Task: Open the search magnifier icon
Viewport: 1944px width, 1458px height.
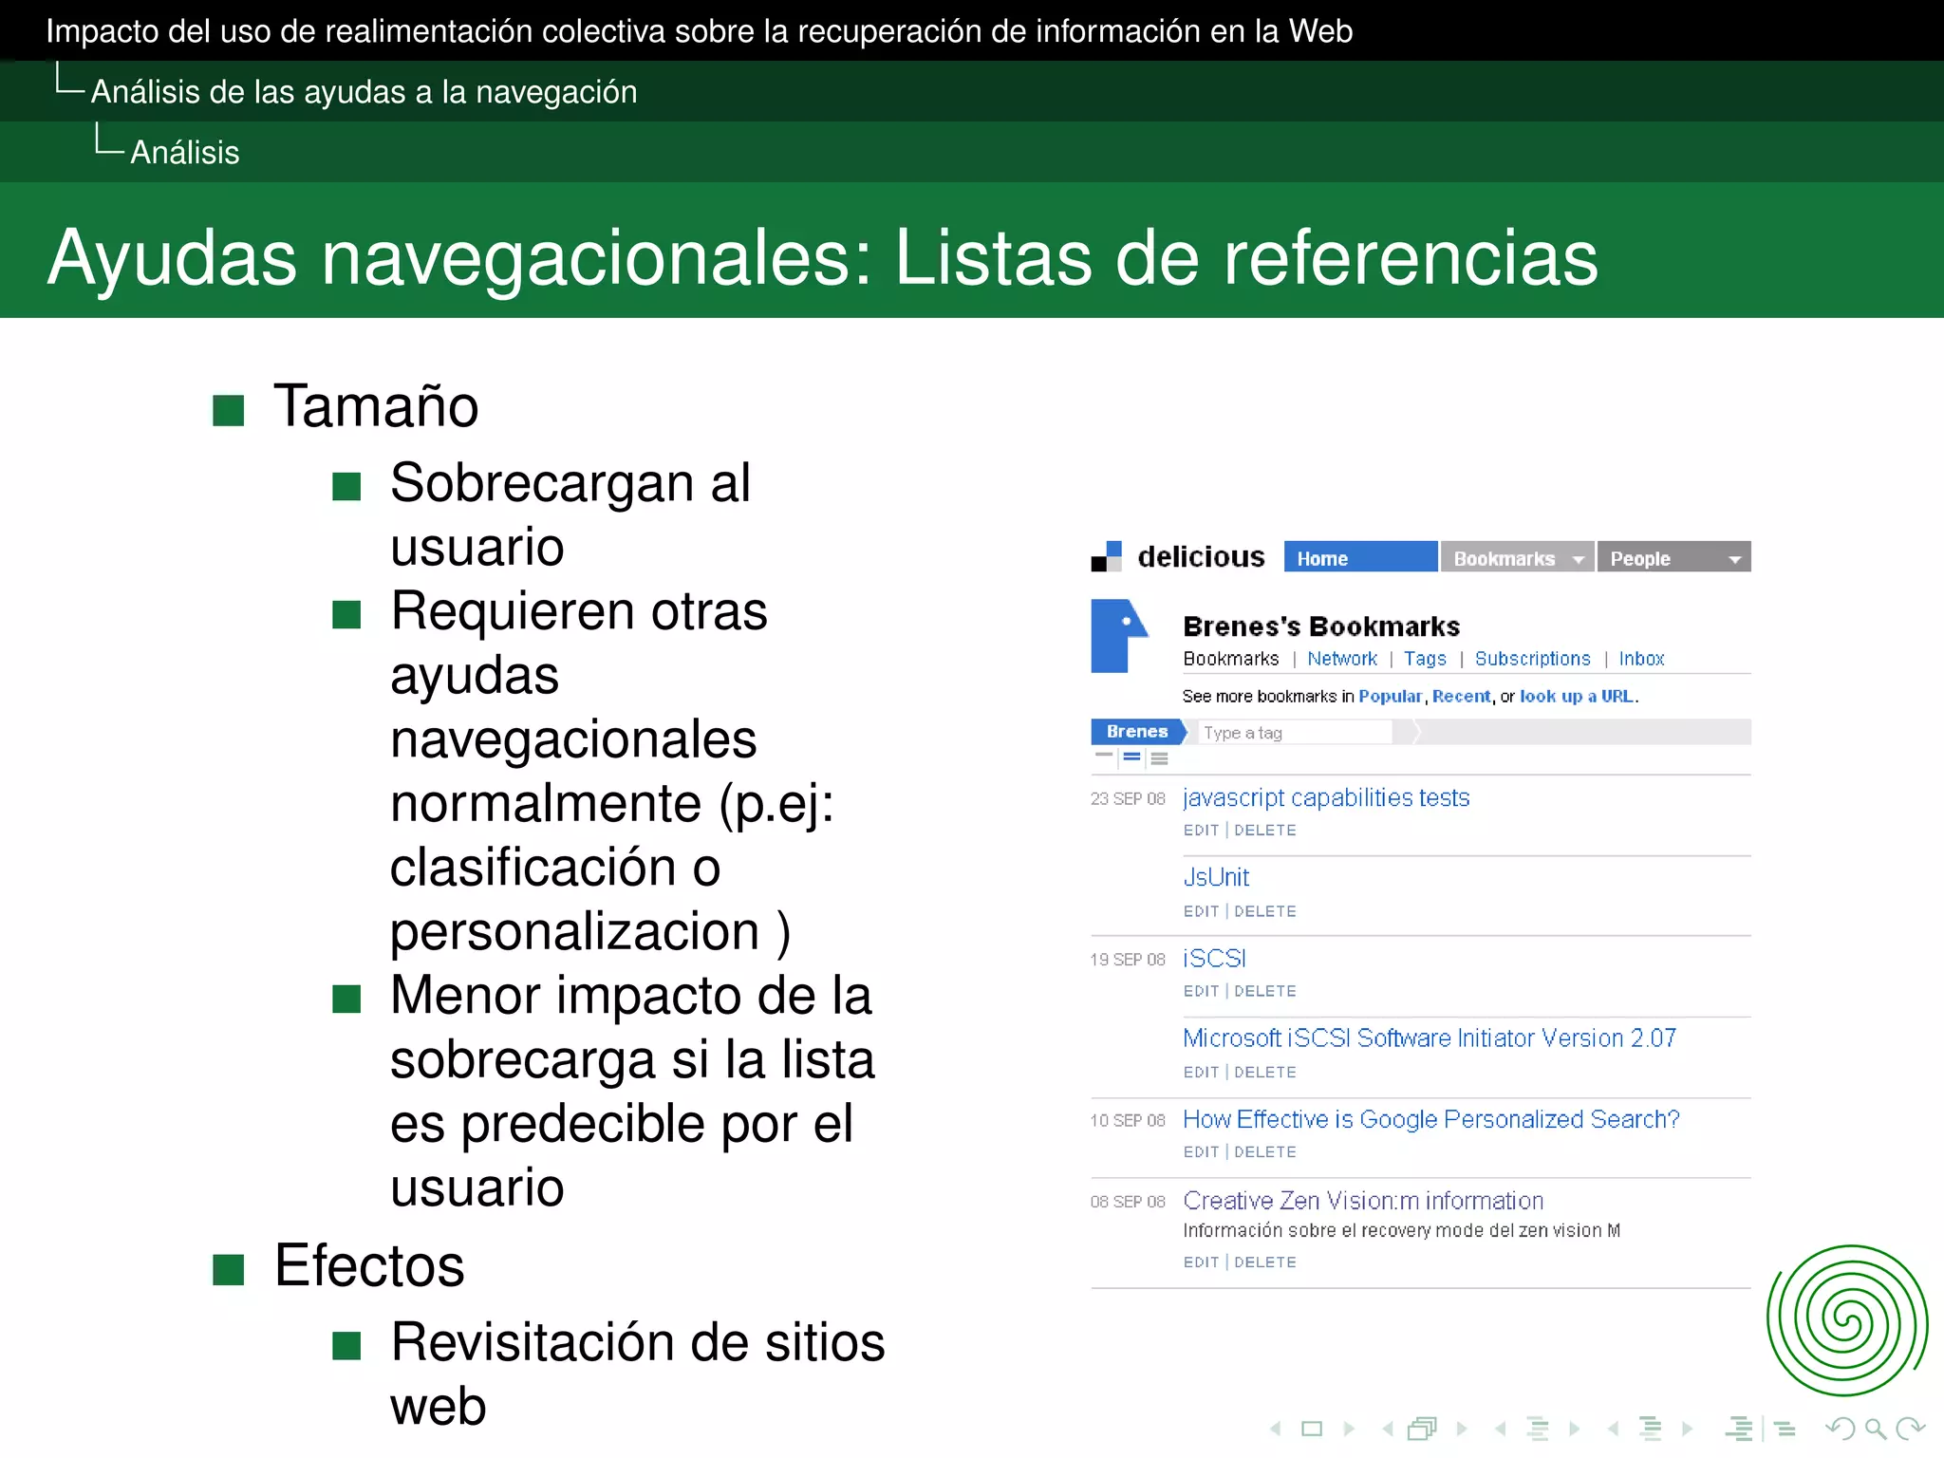Action: (x=1876, y=1430)
